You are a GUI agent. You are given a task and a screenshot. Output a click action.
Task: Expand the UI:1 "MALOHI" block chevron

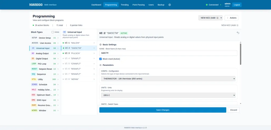pos(94,43)
